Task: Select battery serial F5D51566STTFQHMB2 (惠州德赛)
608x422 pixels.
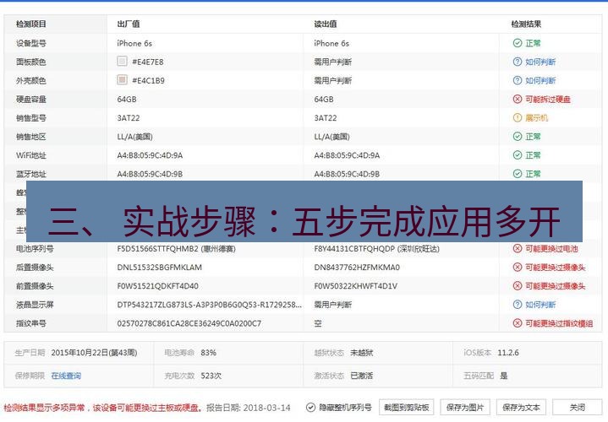Action: coord(177,248)
